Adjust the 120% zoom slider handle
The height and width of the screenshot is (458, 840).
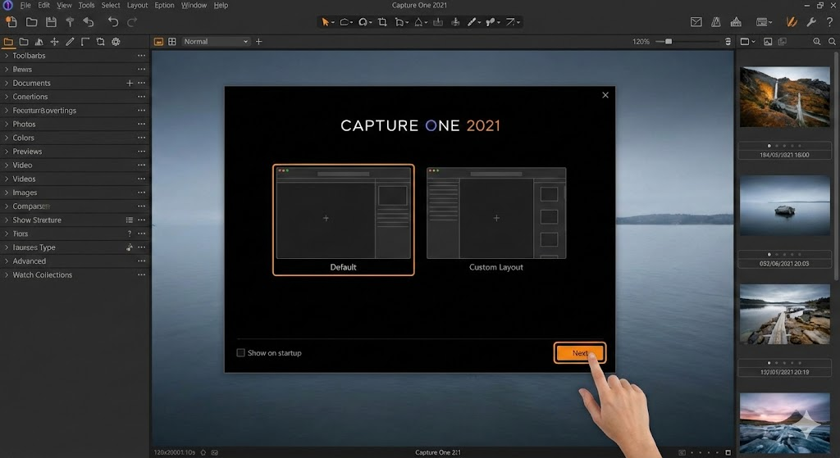click(669, 41)
